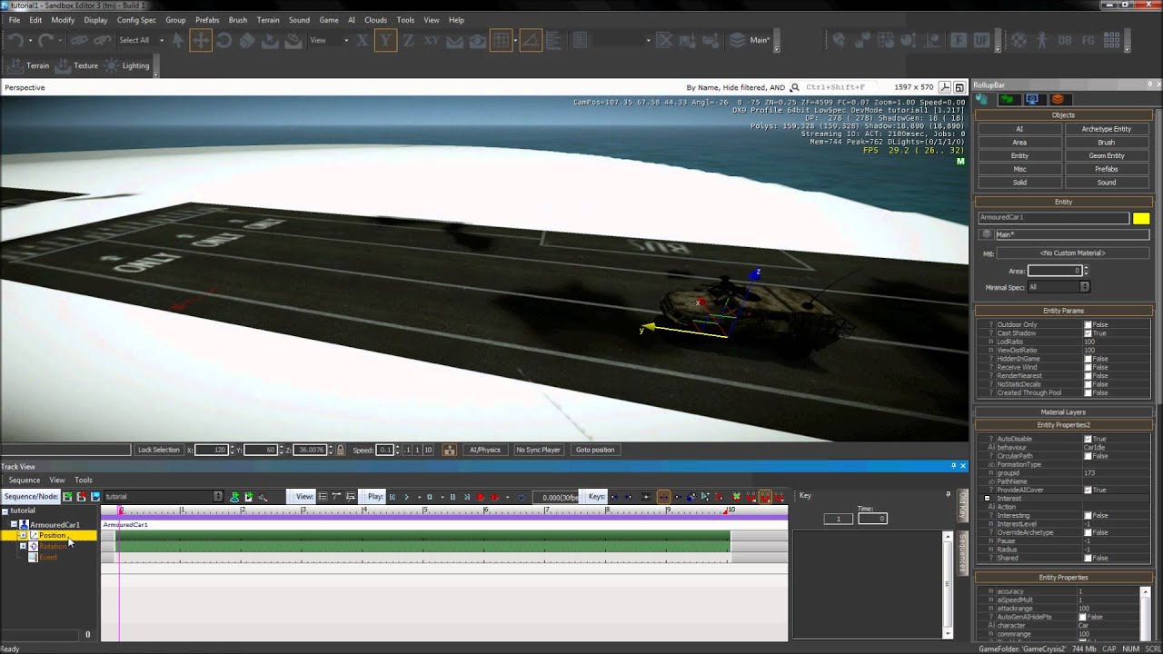The width and height of the screenshot is (1163, 654).
Task: Toggle the Receive Wind checkbox
Action: click(1088, 367)
